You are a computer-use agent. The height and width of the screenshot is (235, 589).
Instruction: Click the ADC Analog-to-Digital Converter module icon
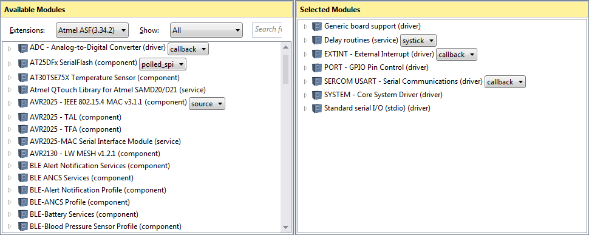click(x=23, y=48)
